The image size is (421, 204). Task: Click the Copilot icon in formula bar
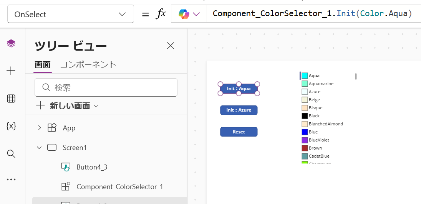point(189,14)
